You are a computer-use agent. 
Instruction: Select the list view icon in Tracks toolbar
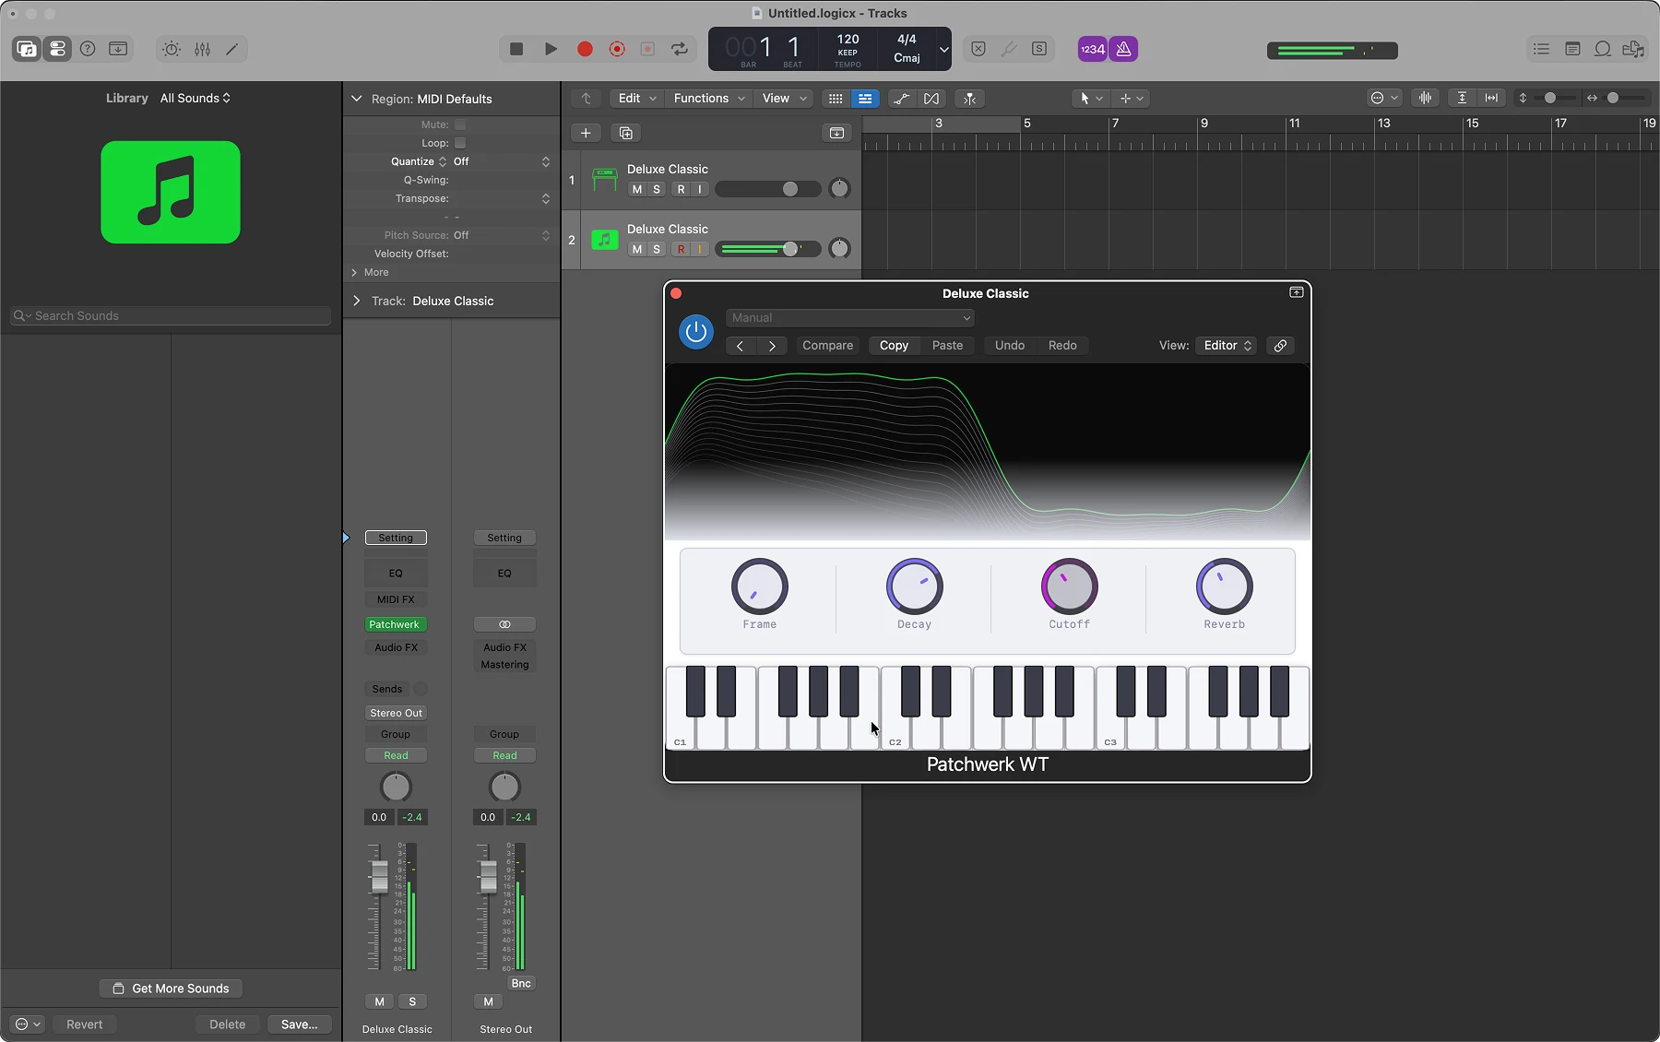865,99
